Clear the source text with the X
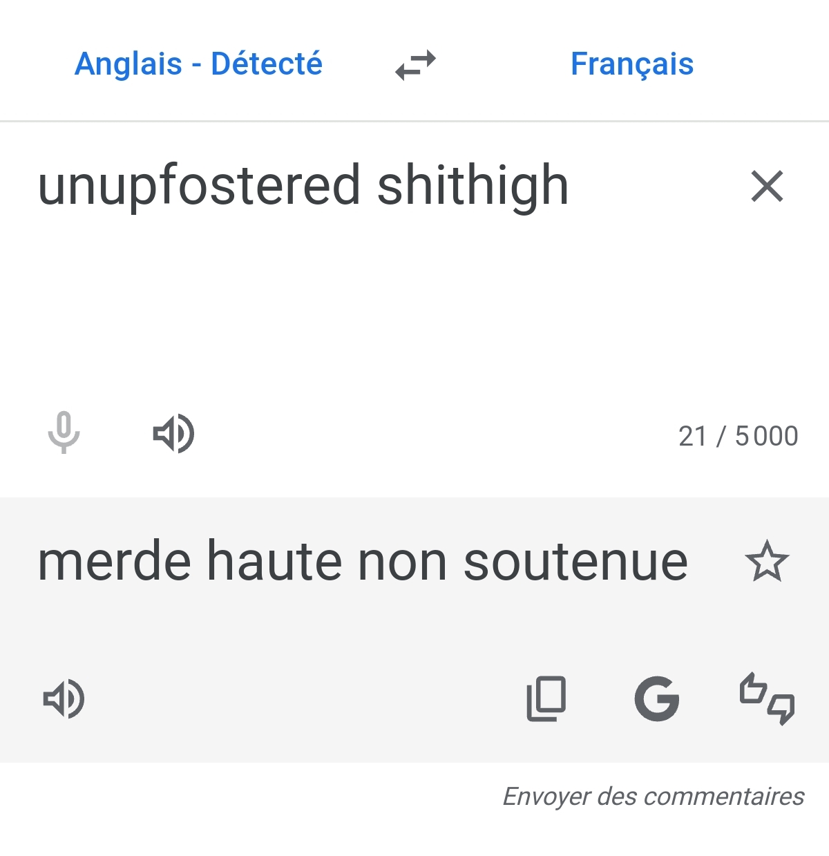 click(767, 187)
